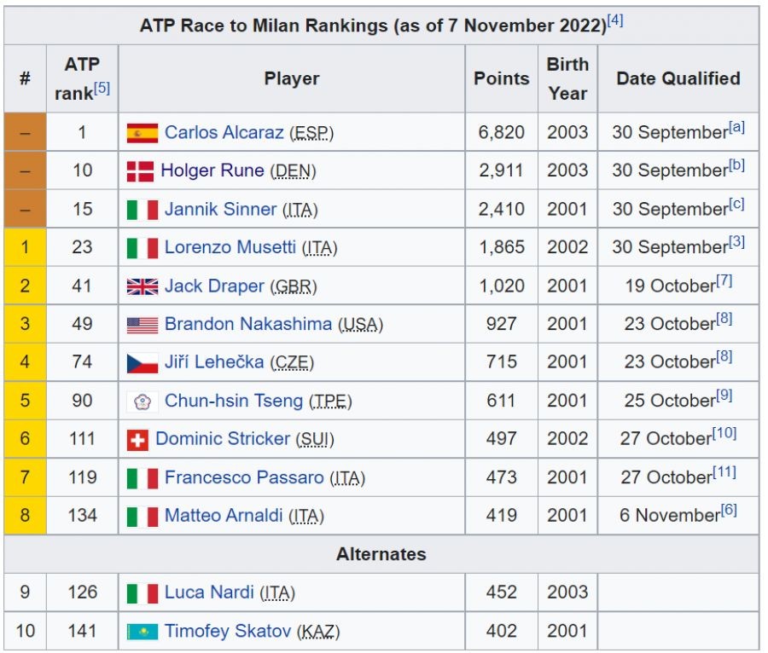Viewport: 768px width, 653px height.
Task: Open note [a] after 30 September
Action: point(736,127)
